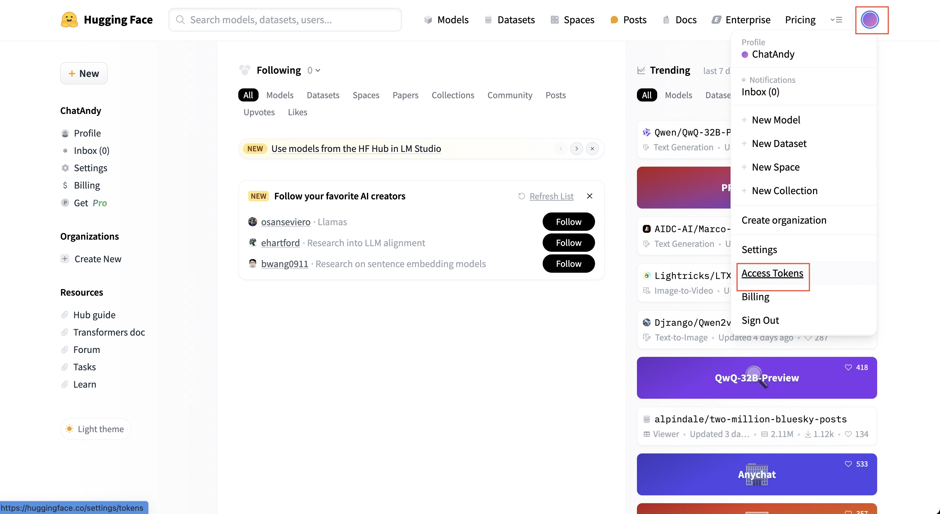Select Models tab in Trending panel
This screenshot has width=940, height=514.
coord(678,95)
